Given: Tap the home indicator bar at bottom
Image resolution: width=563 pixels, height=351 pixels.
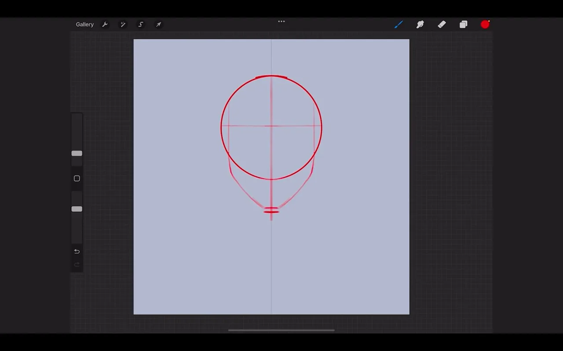Looking at the screenshot, I should point(281,330).
